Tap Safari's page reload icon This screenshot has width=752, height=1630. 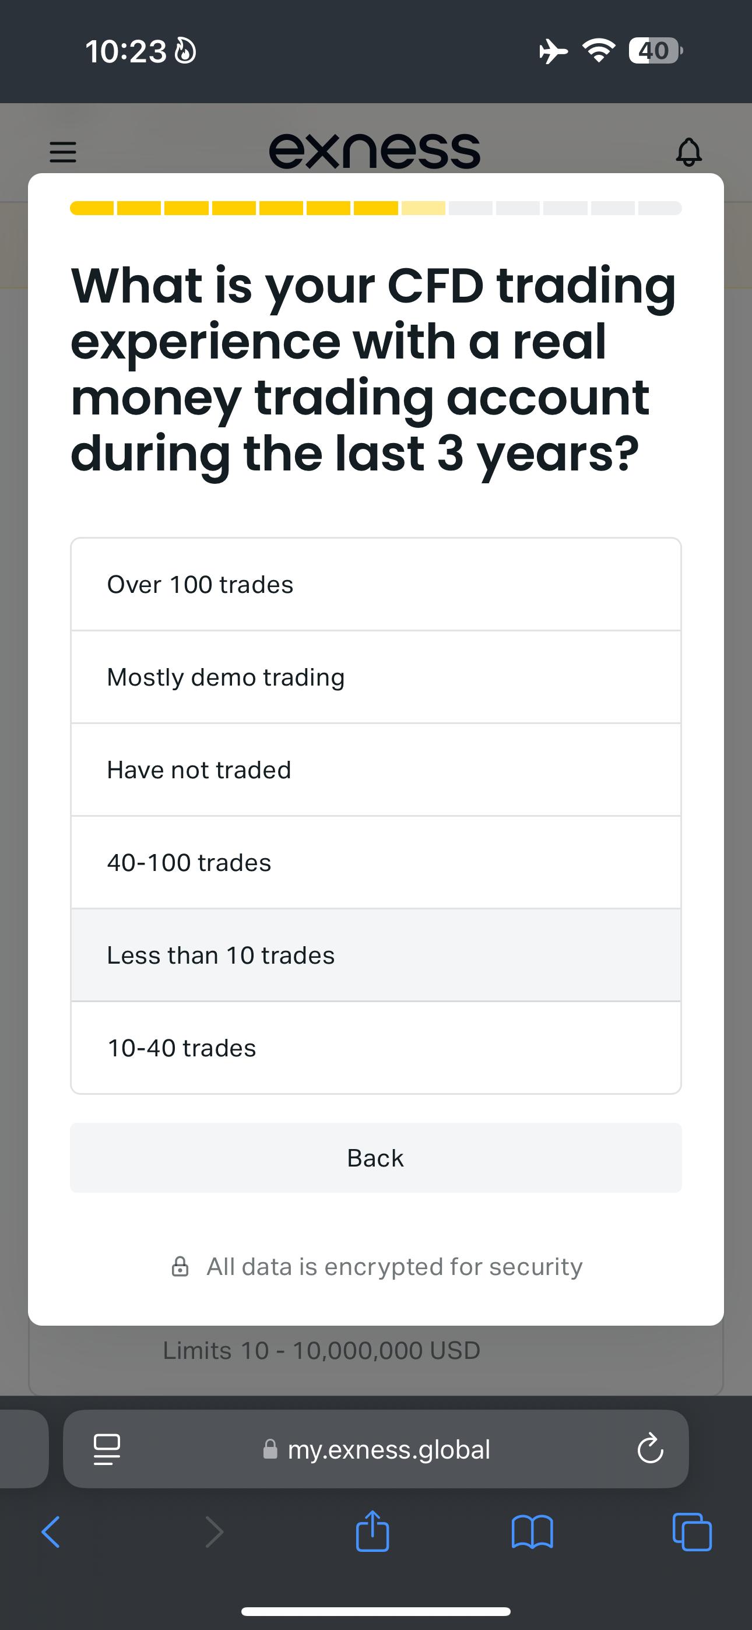tap(650, 1449)
